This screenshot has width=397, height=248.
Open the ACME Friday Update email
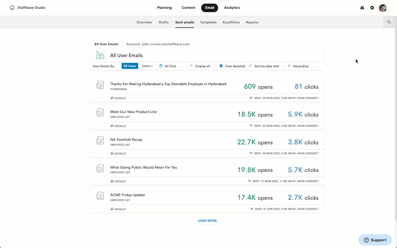click(128, 195)
